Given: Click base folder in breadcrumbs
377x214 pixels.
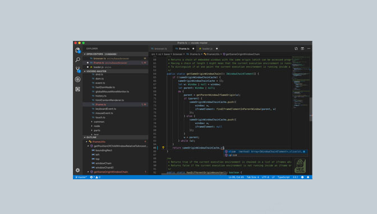Looking at the screenshot, I should click(167, 54).
